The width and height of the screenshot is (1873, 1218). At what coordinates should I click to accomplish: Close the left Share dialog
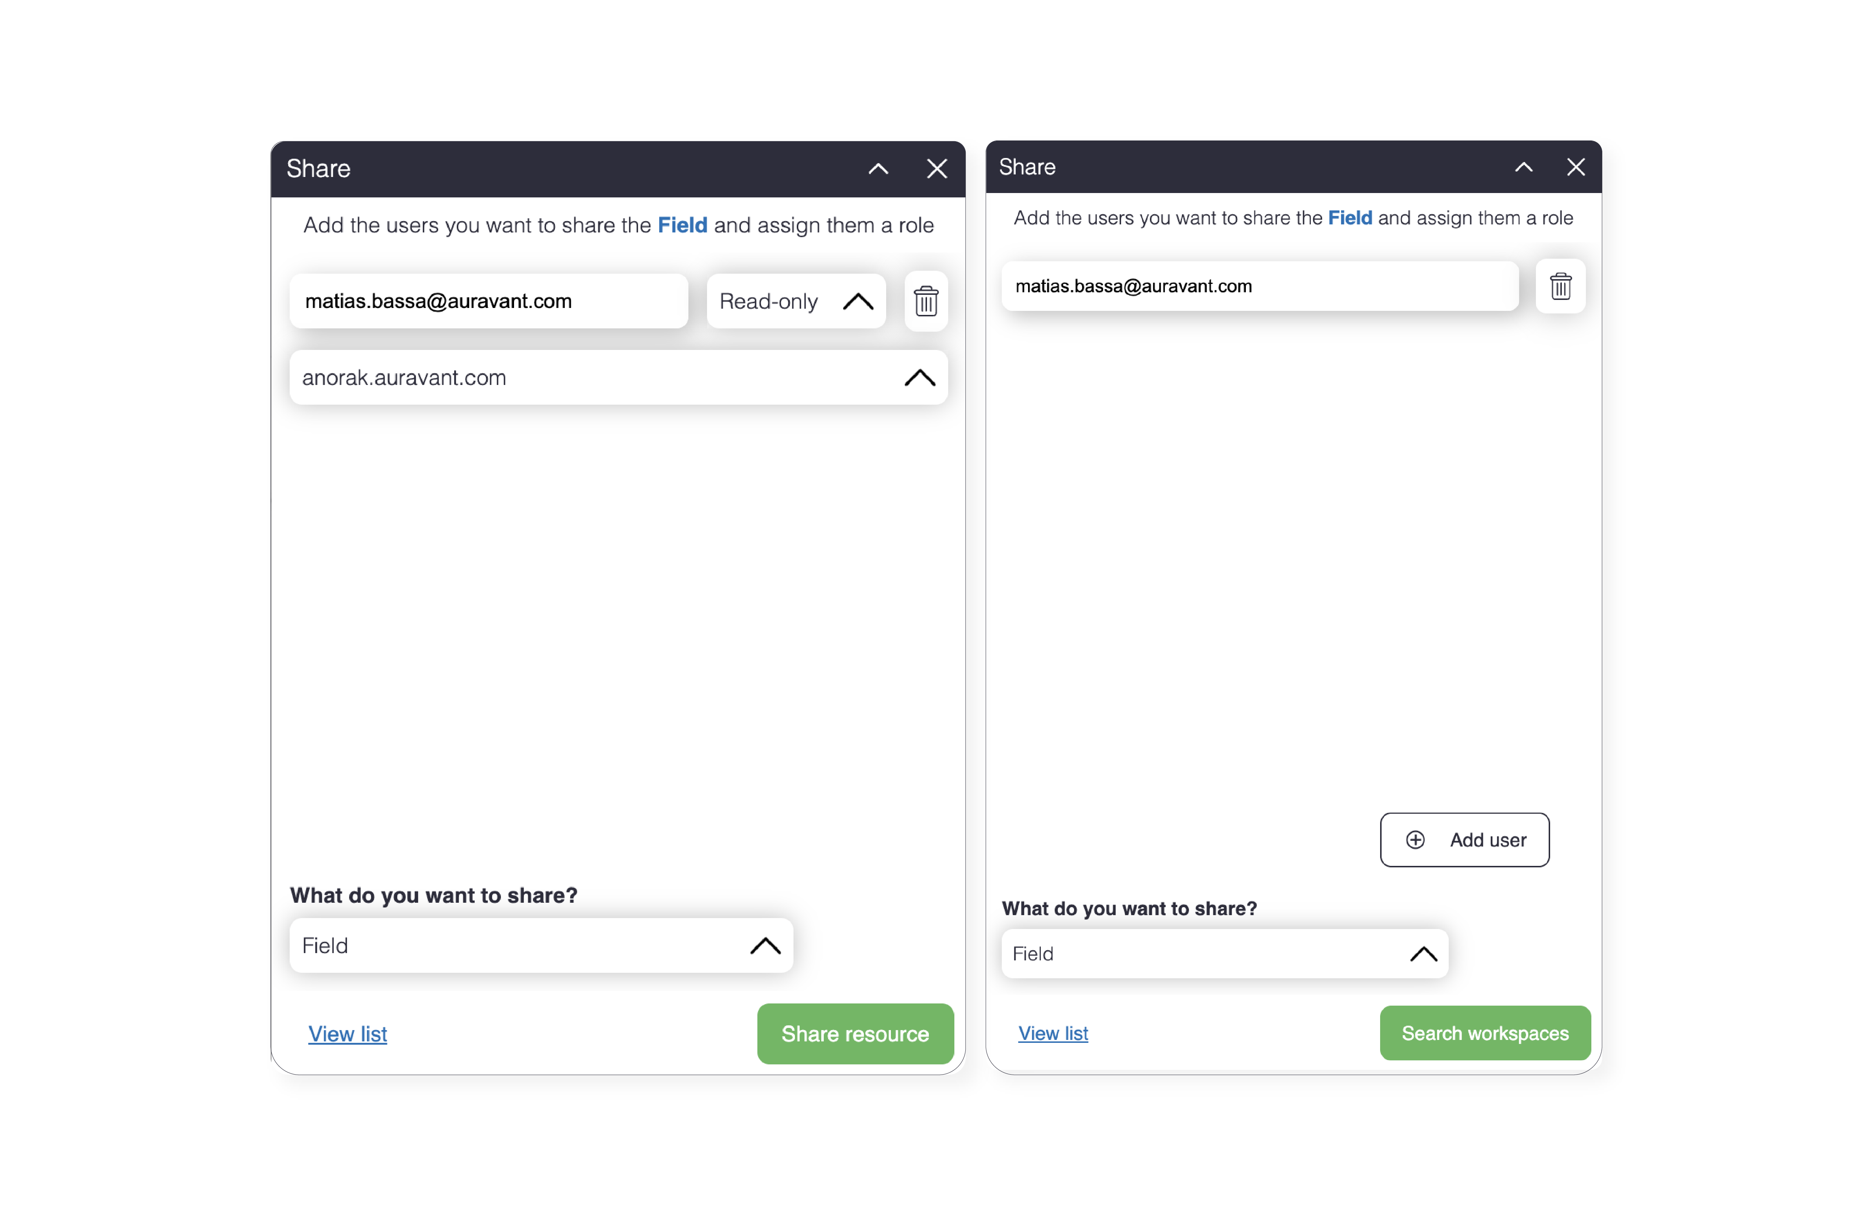[x=937, y=169]
